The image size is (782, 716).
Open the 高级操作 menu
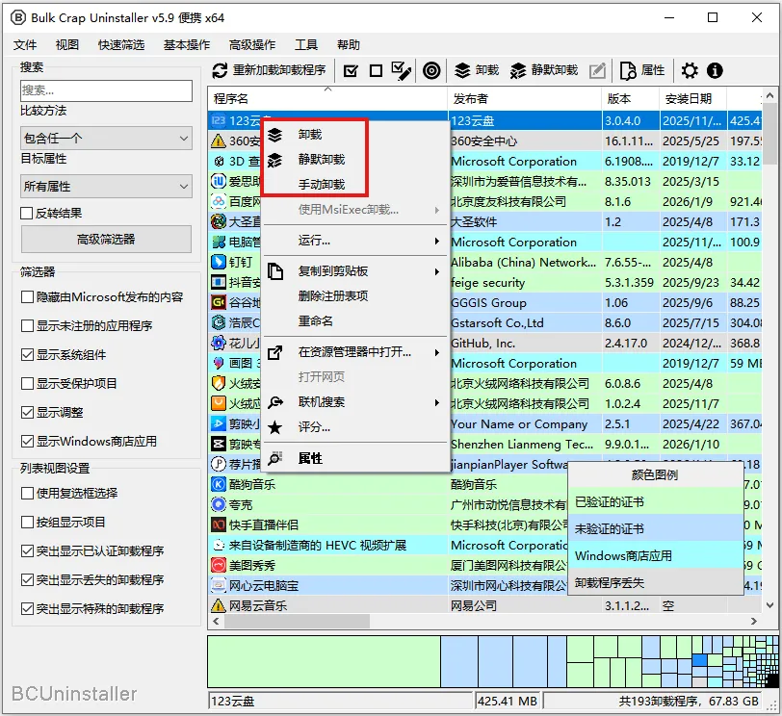pos(252,45)
